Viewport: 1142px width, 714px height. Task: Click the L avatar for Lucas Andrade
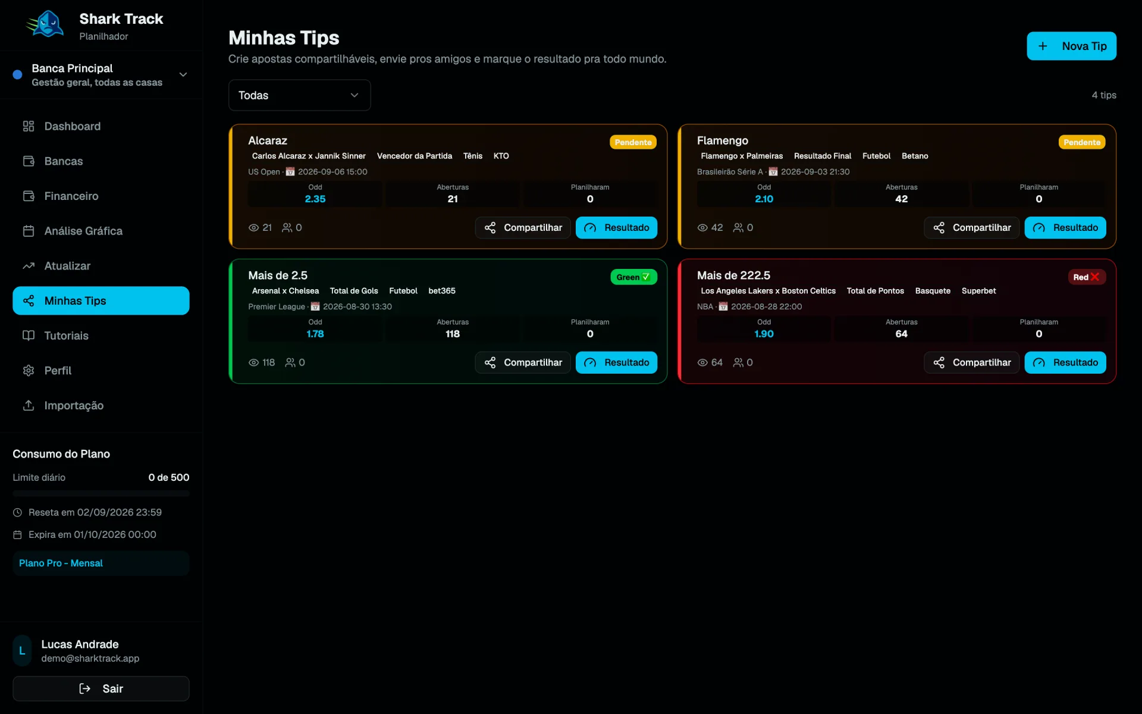[22, 651]
